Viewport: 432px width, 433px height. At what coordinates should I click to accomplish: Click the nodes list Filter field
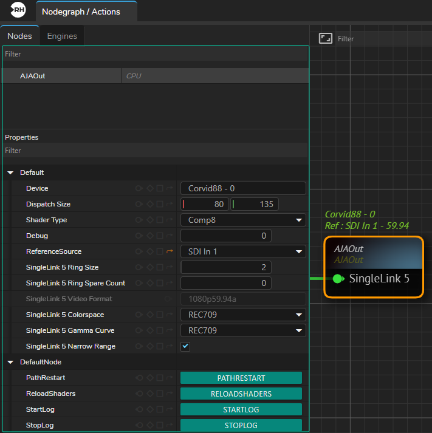[155, 54]
